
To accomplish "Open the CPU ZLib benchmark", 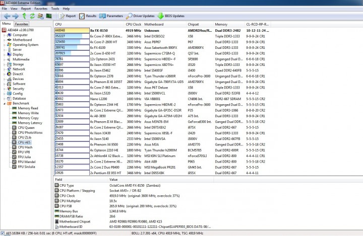I will pos(24,137).
